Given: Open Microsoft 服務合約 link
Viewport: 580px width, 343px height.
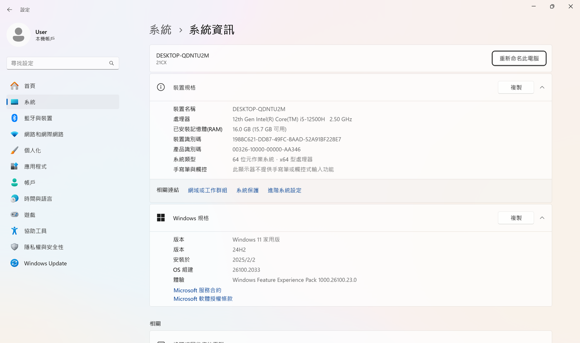Looking at the screenshot, I should (197, 290).
